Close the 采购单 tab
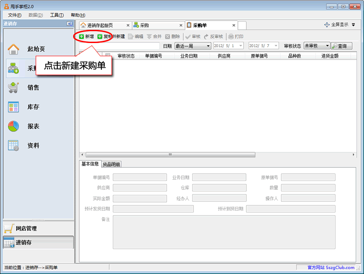364x274 pixels. click(234, 25)
